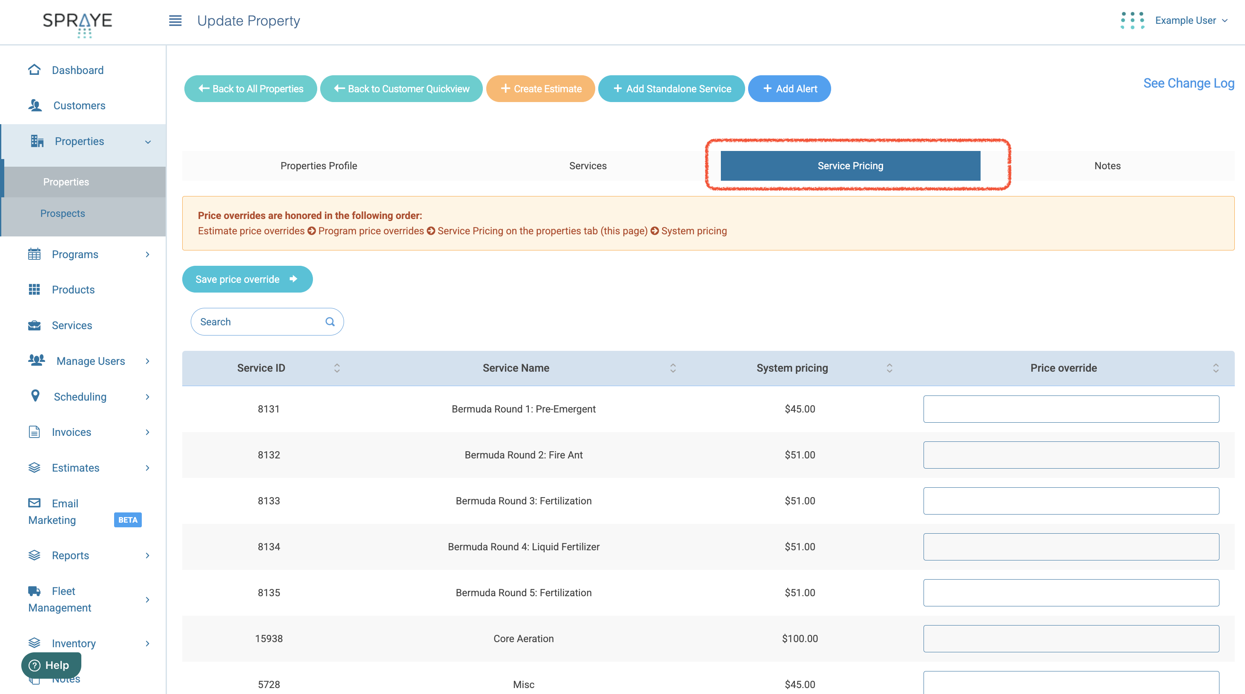Click the Email Marketing envelope icon
The image size is (1245, 694).
34,503
